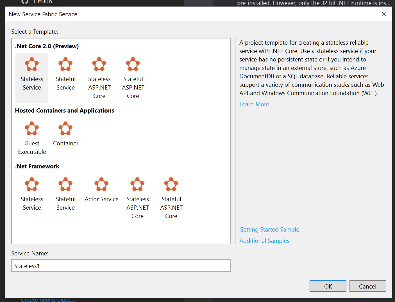Close the dialog using the X

coord(384,14)
